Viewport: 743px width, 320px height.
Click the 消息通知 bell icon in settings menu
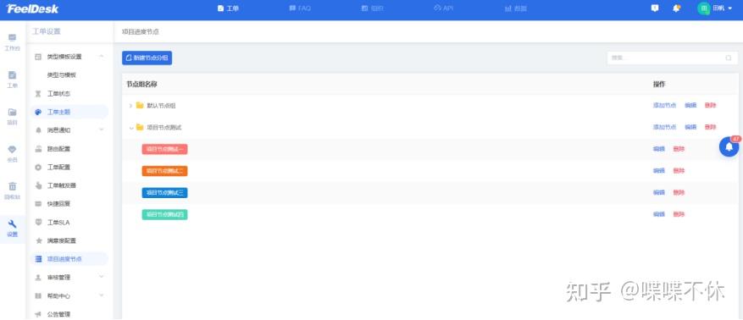[38, 130]
